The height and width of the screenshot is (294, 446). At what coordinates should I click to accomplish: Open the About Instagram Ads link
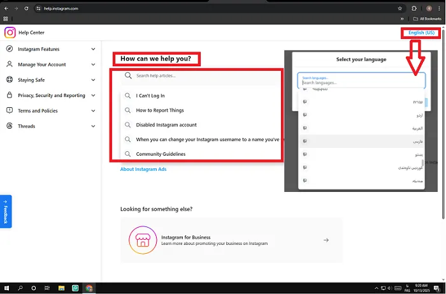[x=143, y=169]
